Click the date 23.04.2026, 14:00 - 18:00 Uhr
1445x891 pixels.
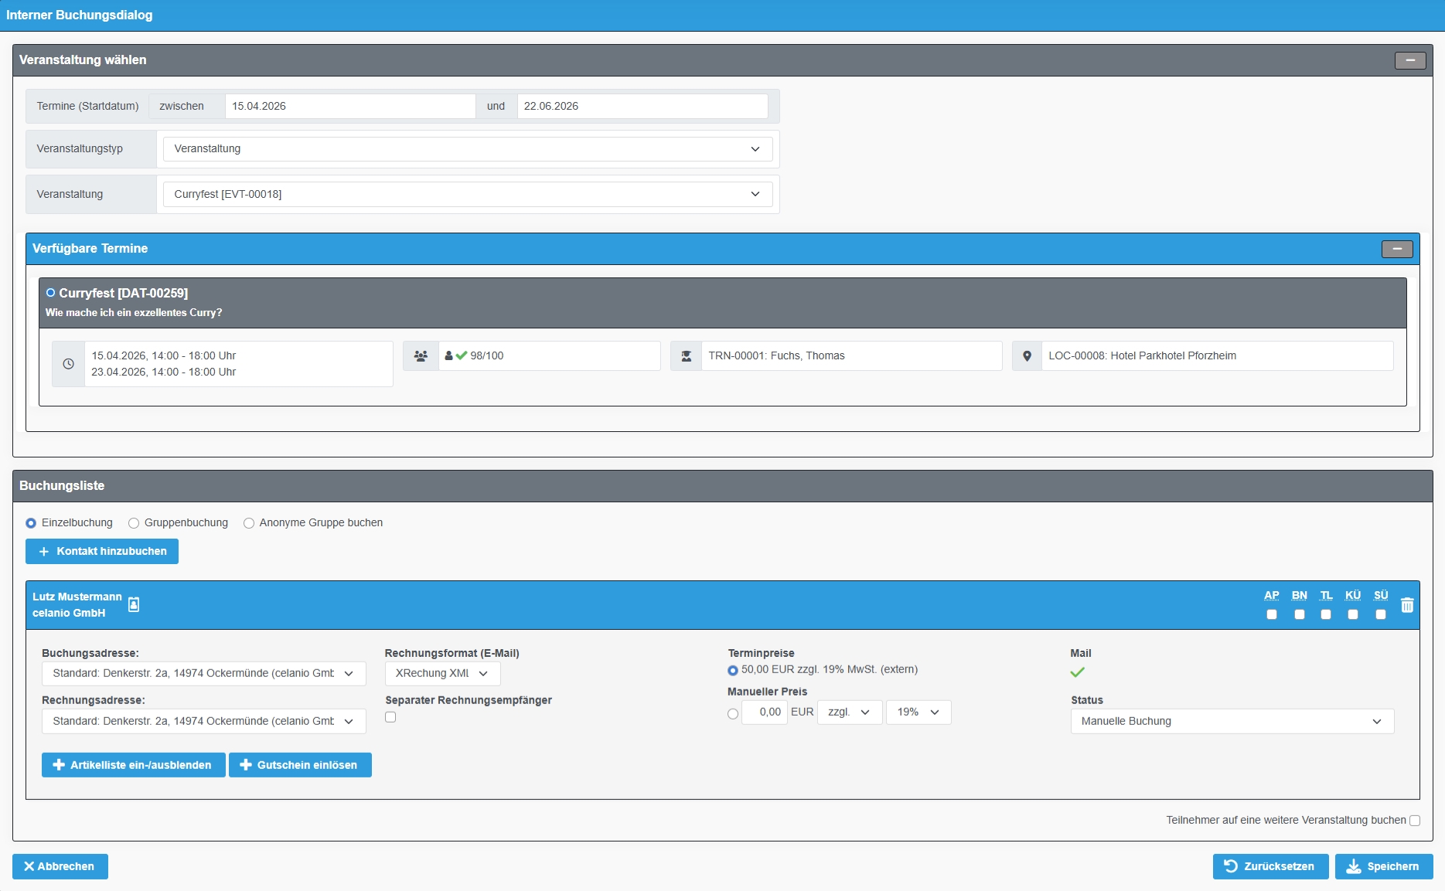tap(164, 372)
